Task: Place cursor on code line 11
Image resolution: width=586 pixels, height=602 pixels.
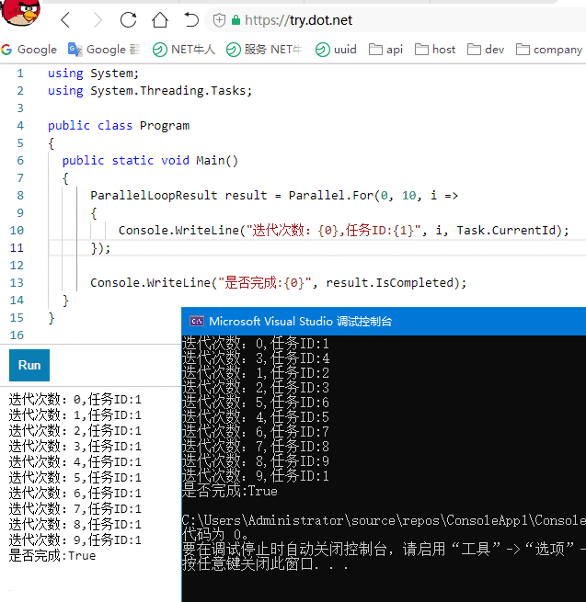Action: click(276, 248)
